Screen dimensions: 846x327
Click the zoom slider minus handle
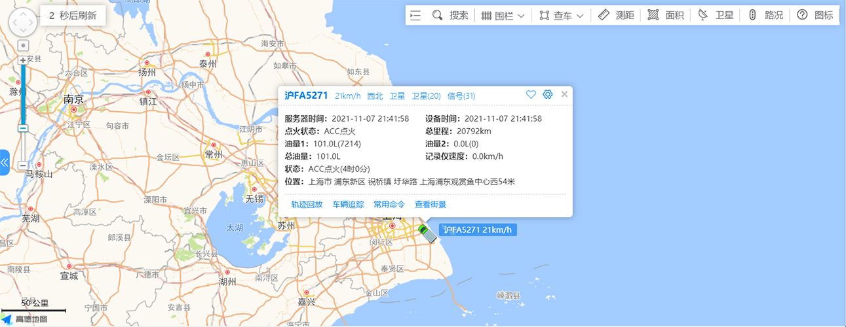click(x=23, y=128)
